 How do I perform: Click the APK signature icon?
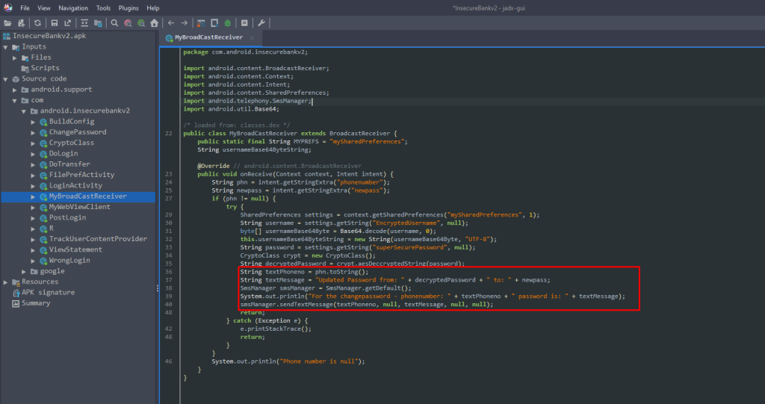(x=16, y=293)
